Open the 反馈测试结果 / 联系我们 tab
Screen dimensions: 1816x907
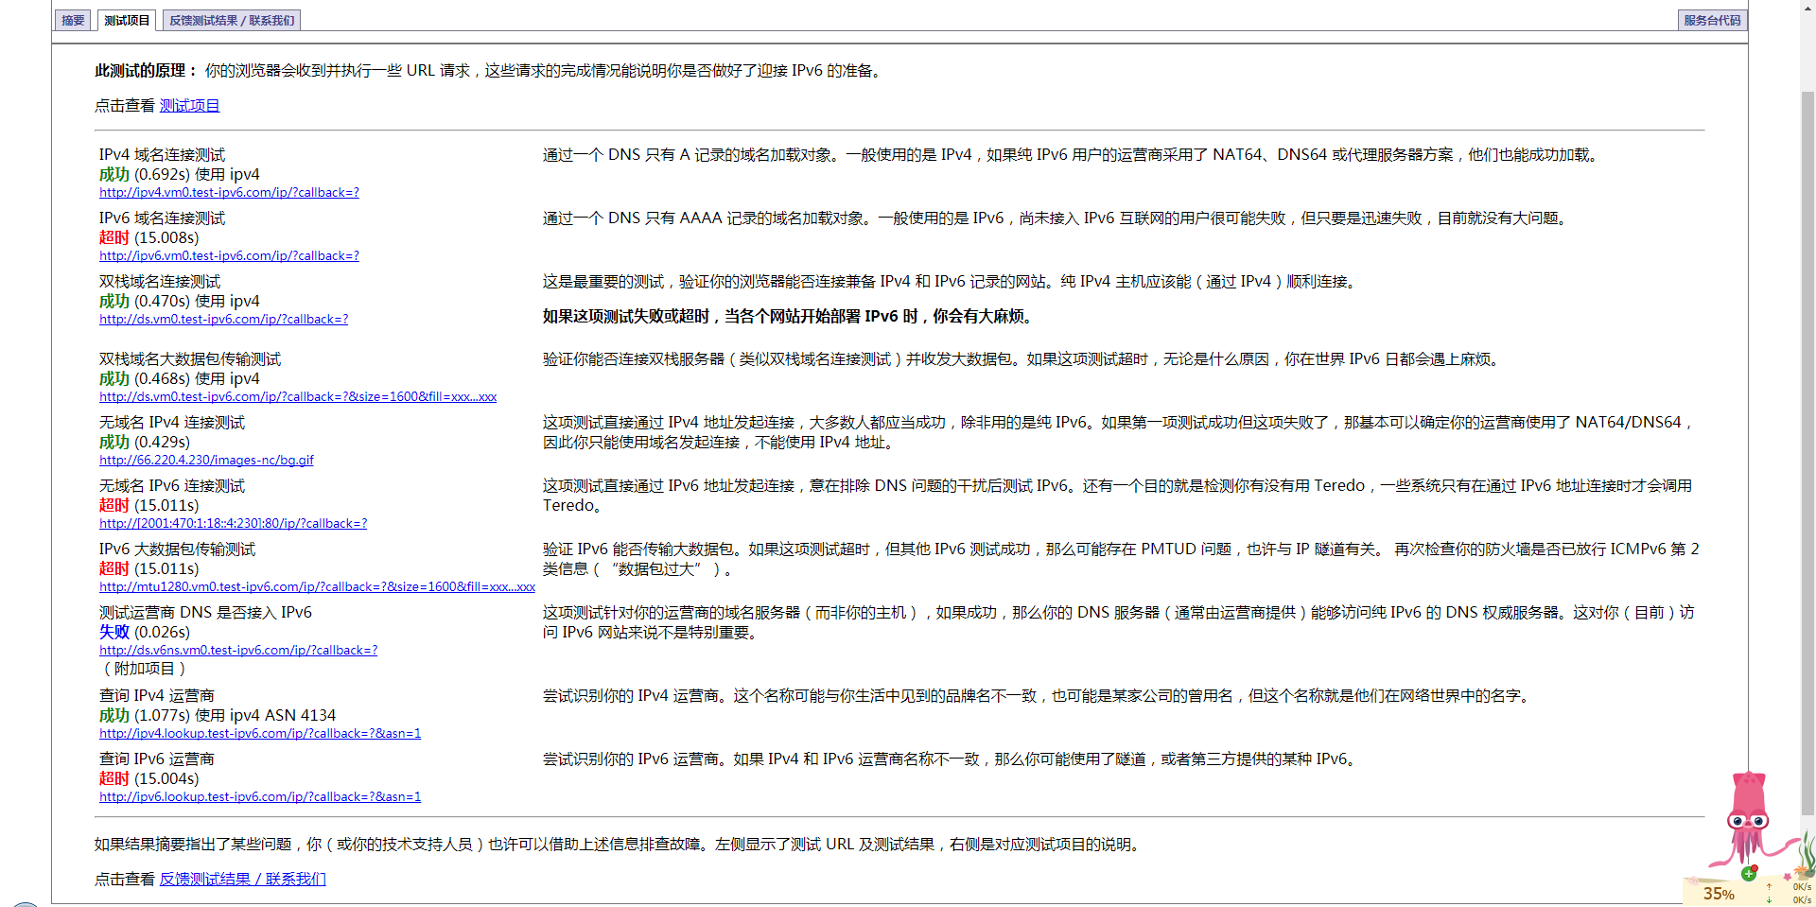[231, 19]
